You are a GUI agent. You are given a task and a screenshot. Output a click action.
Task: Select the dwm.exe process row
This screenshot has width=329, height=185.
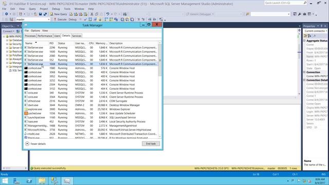click(90, 105)
